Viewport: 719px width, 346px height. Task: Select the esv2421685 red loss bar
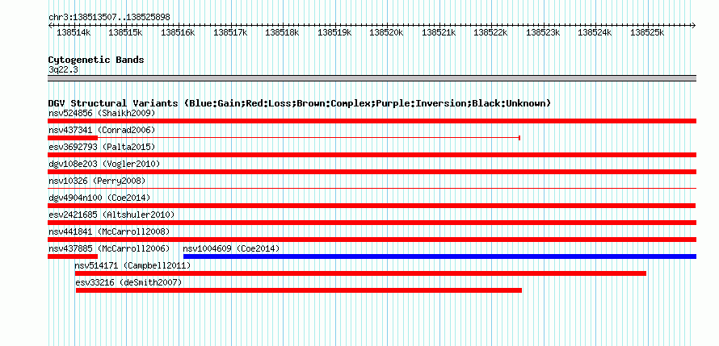tap(372, 223)
